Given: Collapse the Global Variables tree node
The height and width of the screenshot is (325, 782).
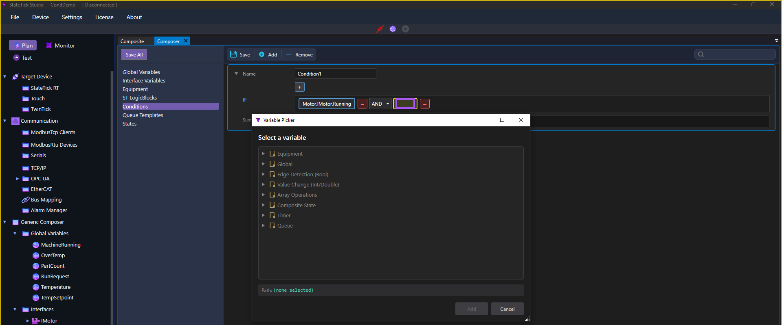Looking at the screenshot, I should pyautogui.click(x=15, y=234).
